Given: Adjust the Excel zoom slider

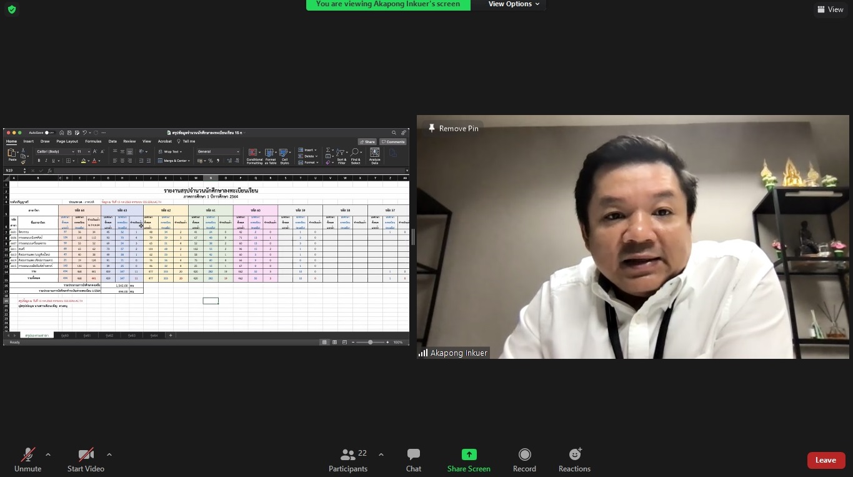Looking at the screenshot, I should [x=370, y=343].
